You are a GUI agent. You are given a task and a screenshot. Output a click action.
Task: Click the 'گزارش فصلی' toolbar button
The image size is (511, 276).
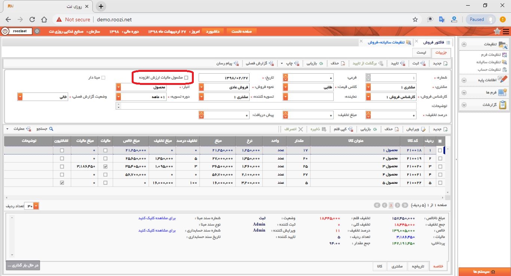coord(259,64)
